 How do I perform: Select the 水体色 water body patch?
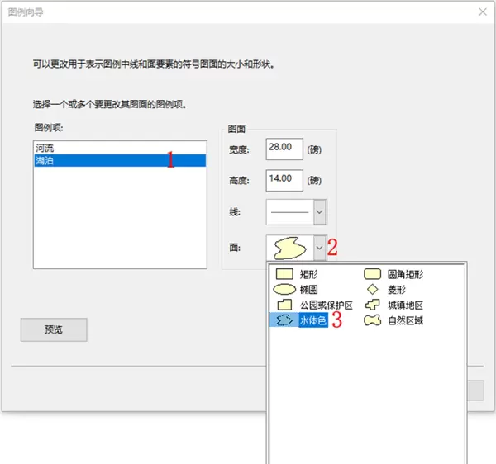click(312, 320)
